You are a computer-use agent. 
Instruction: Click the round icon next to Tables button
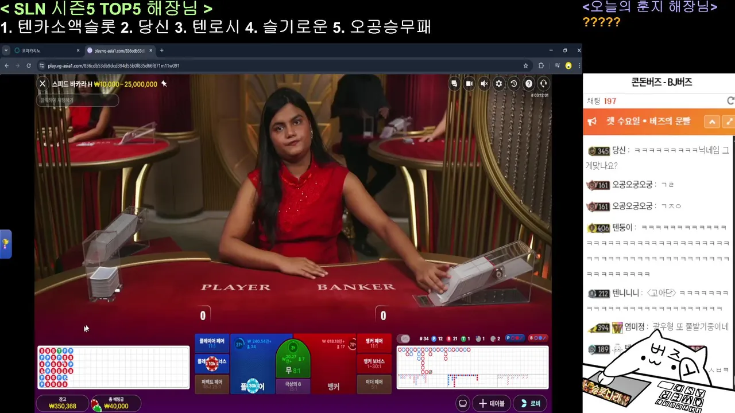tap(463, 403)
